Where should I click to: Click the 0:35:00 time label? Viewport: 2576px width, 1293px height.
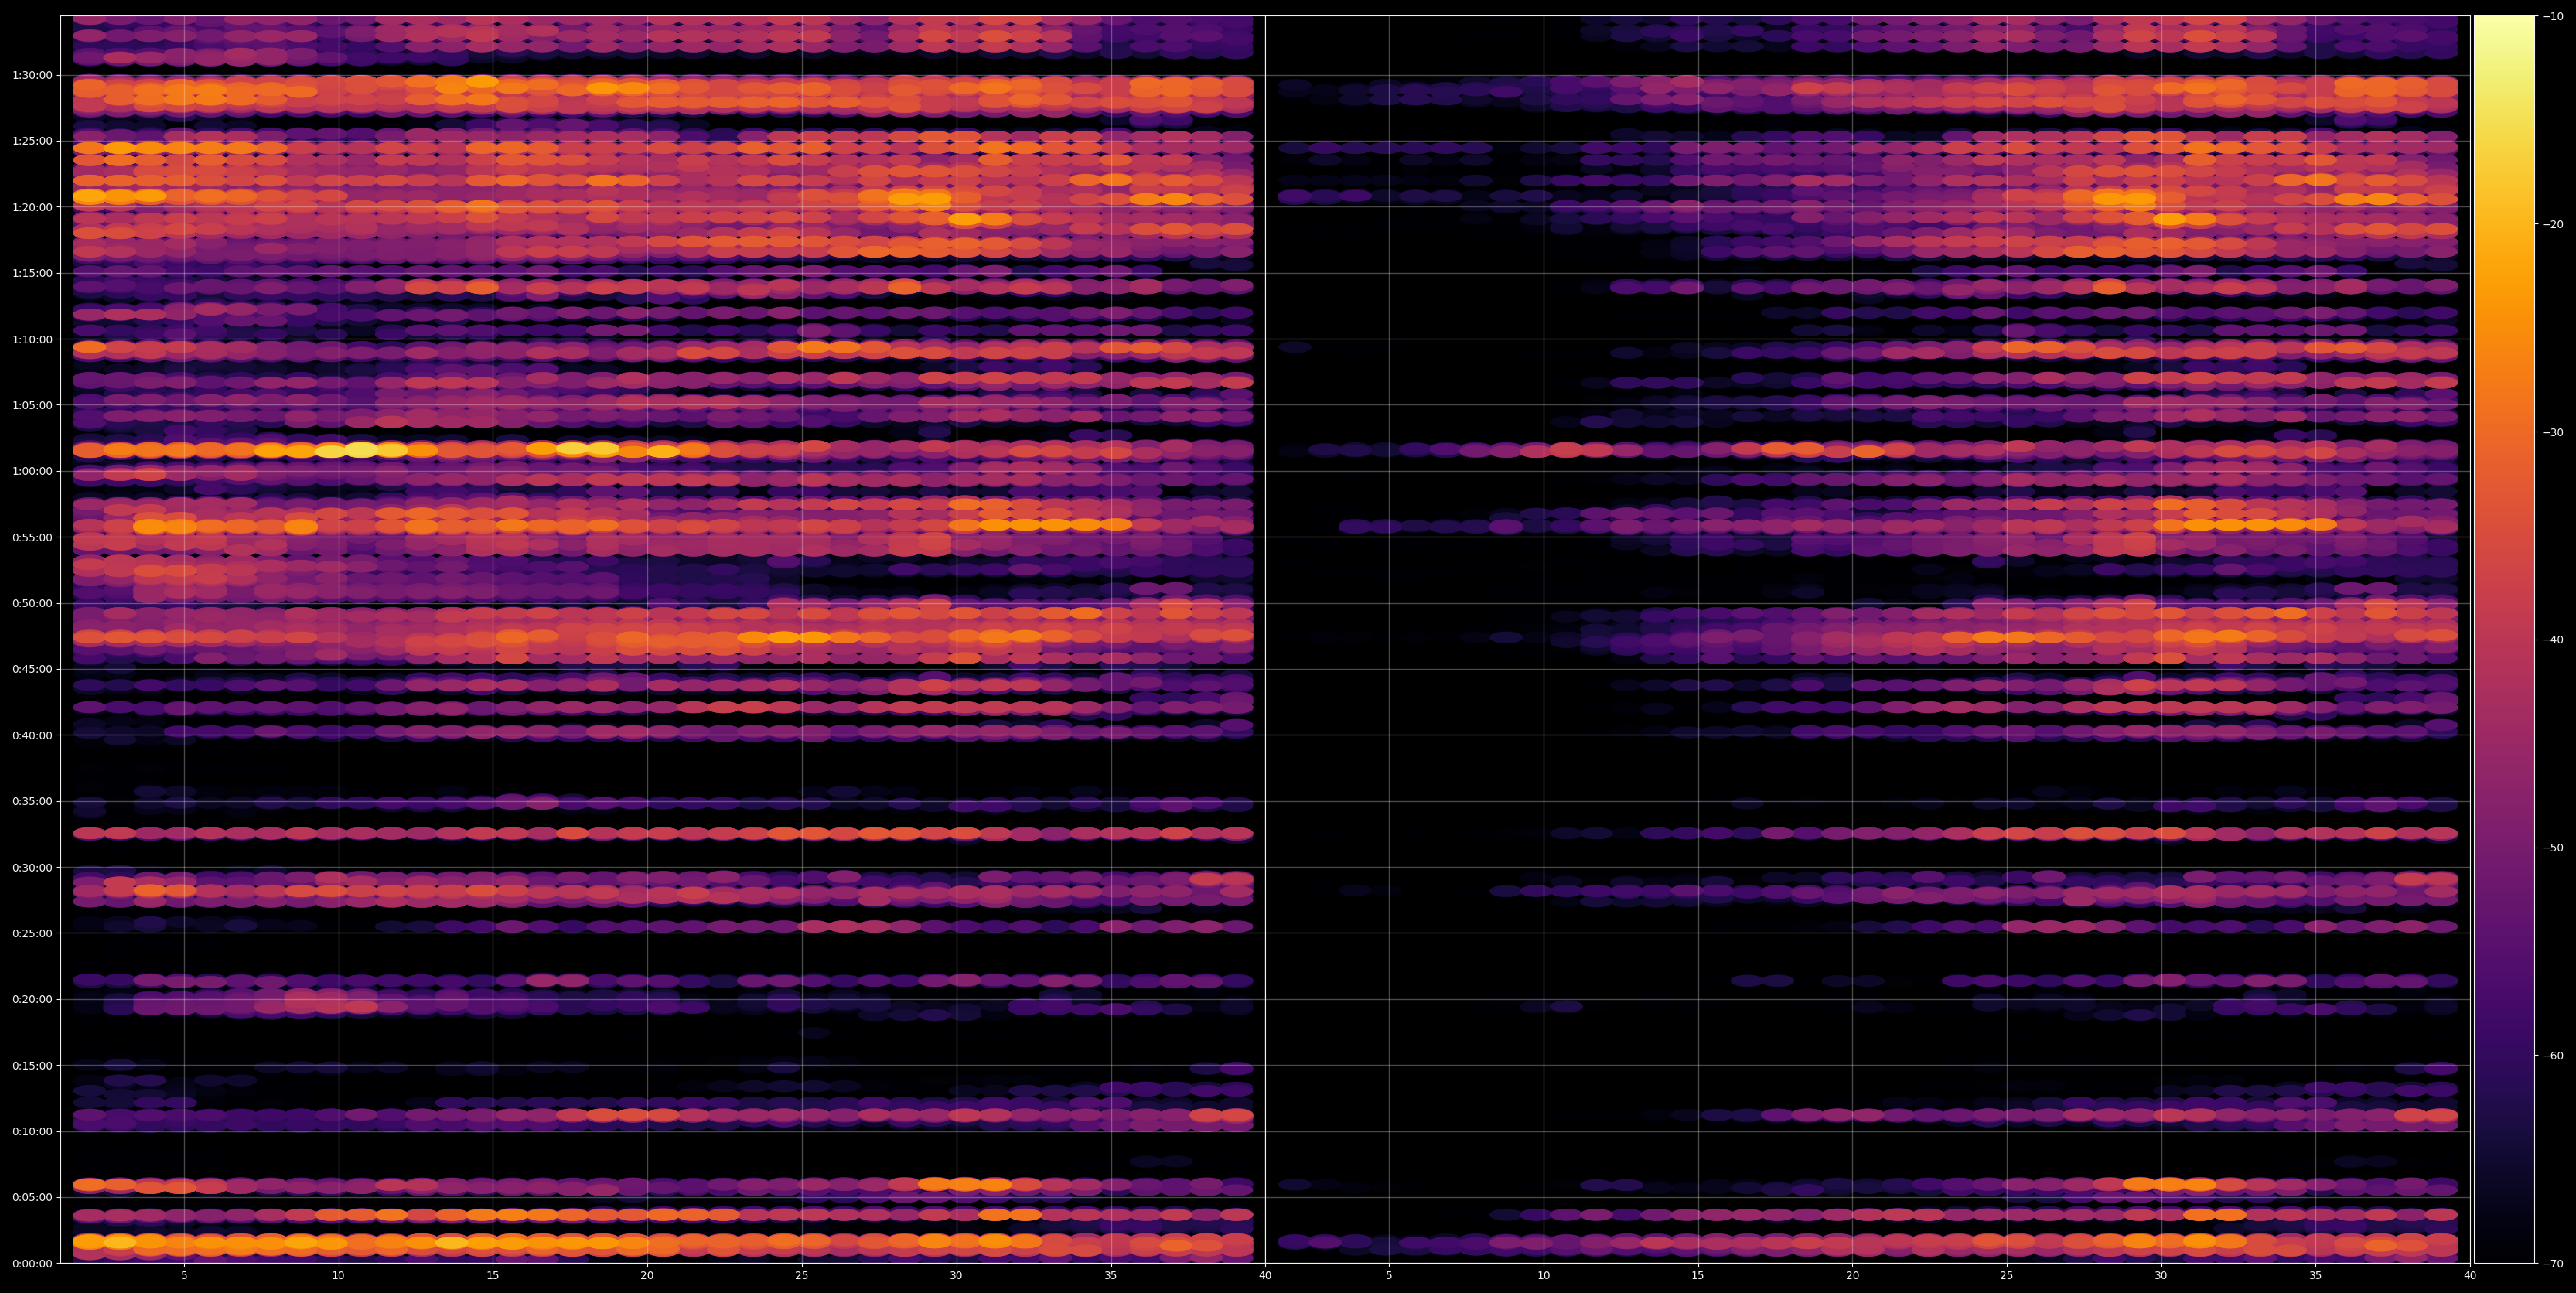(33, 801)
